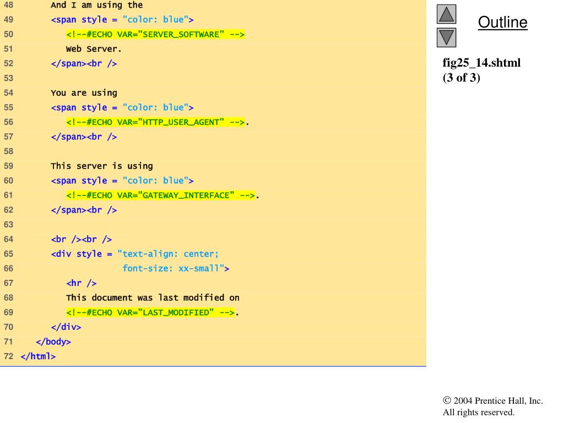Click line number 48
The width and height of the screenshot is (564, 423).
point(8,5)
